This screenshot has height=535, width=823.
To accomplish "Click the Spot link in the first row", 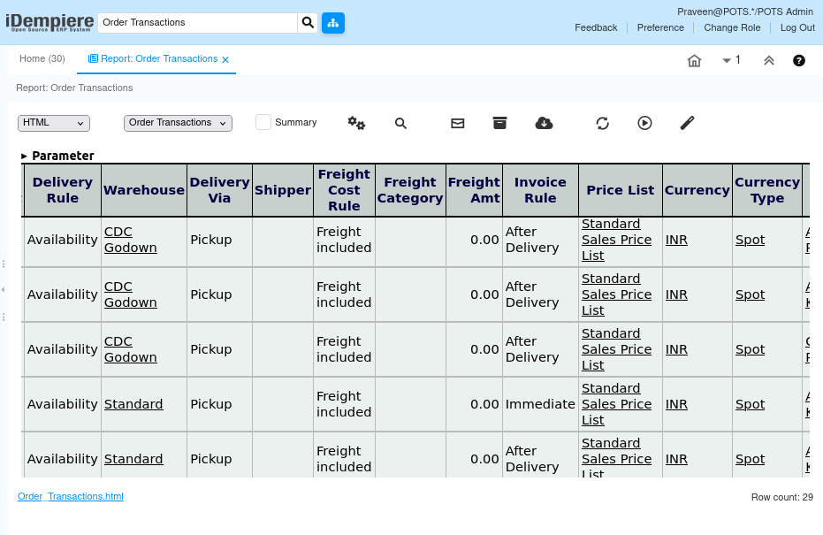I will (x=750, y=240).
